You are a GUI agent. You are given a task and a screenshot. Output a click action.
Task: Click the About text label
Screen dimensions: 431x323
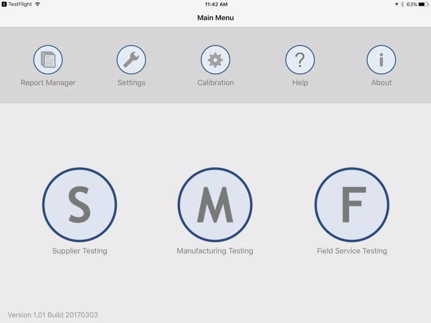click(x=381, y=82)
